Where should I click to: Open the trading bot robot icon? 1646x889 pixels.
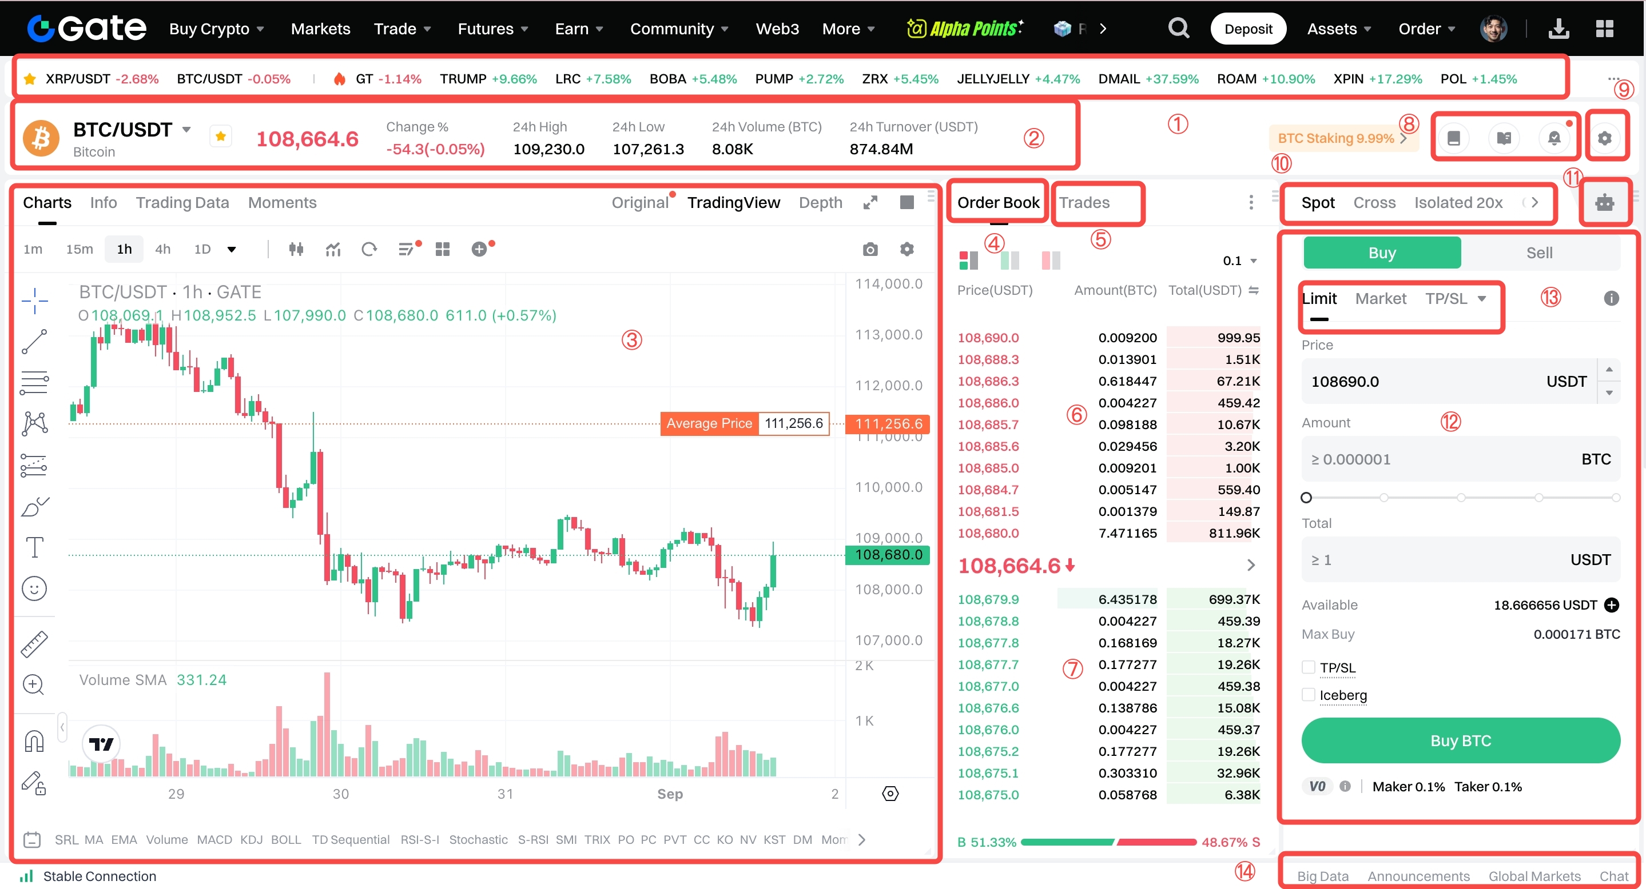(1604, 203)
